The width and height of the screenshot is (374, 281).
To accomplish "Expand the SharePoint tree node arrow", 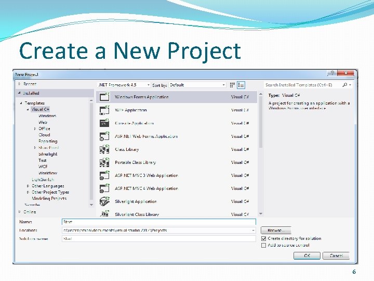I will [35, 148].
